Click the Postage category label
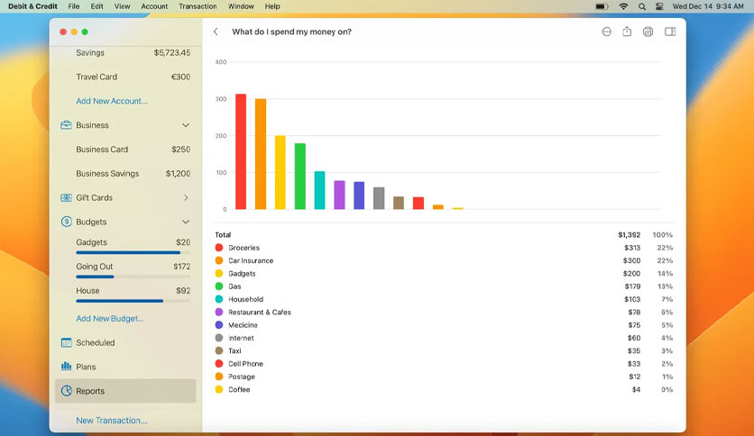This screenshot has width=754, height=436. tap(242, 377)
